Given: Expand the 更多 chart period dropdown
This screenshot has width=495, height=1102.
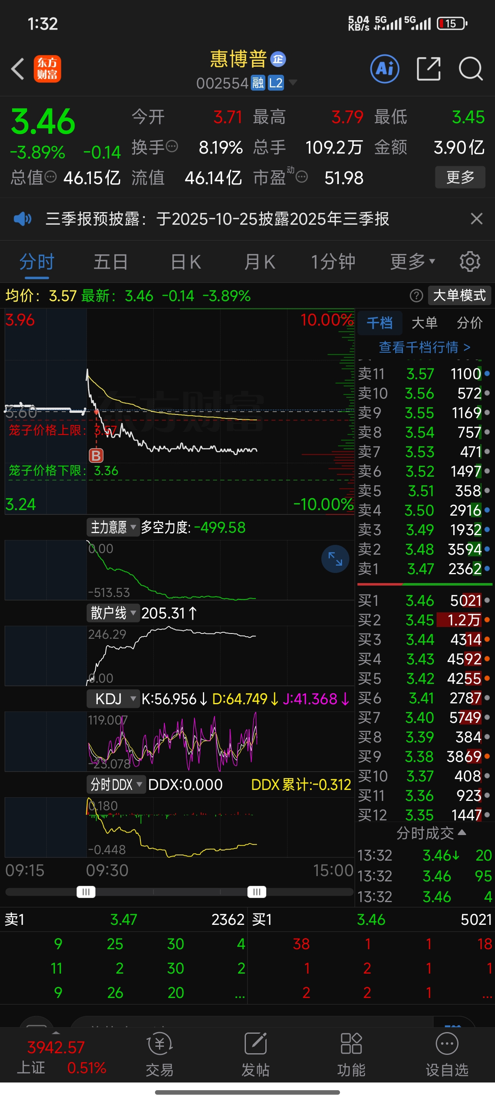Looking at the screenshot, I should (x=413, y=262).
